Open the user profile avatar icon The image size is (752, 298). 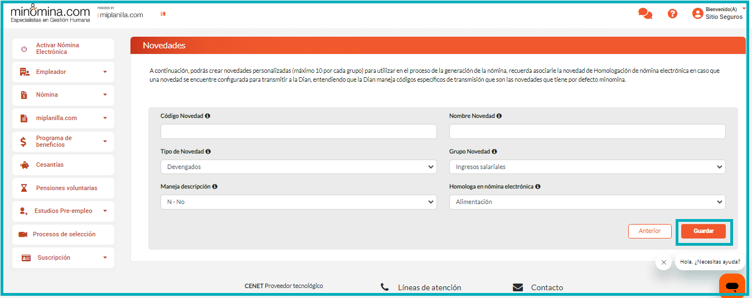pos(697,14)
